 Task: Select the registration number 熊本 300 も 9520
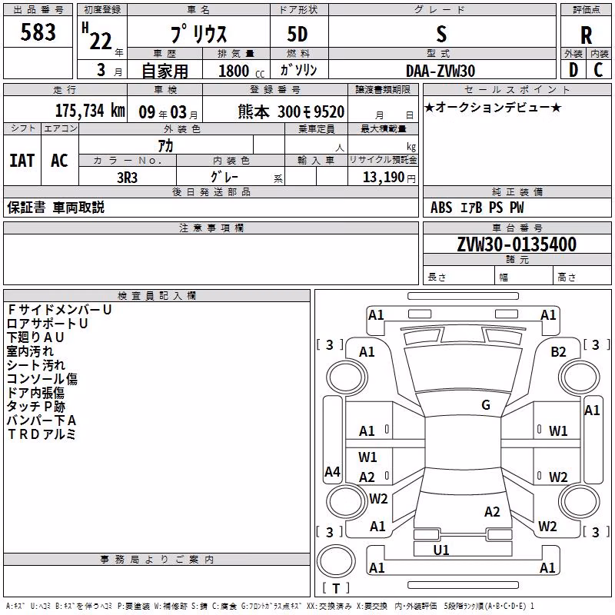click(x=291, y=111)
